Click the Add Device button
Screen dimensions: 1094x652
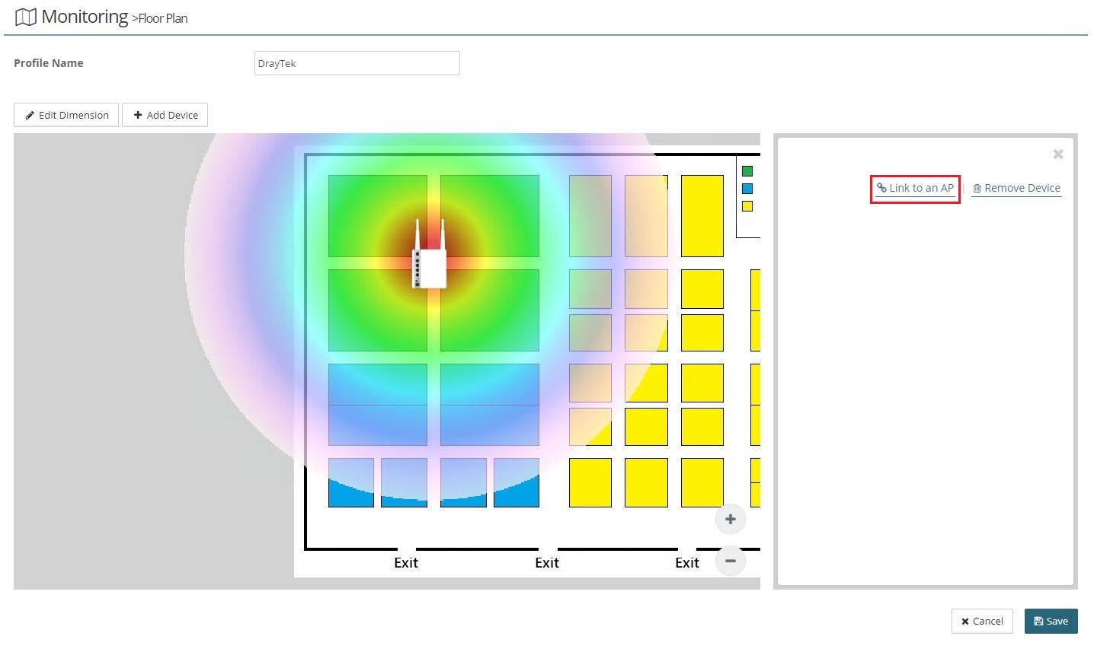click(x=165, y=115)
